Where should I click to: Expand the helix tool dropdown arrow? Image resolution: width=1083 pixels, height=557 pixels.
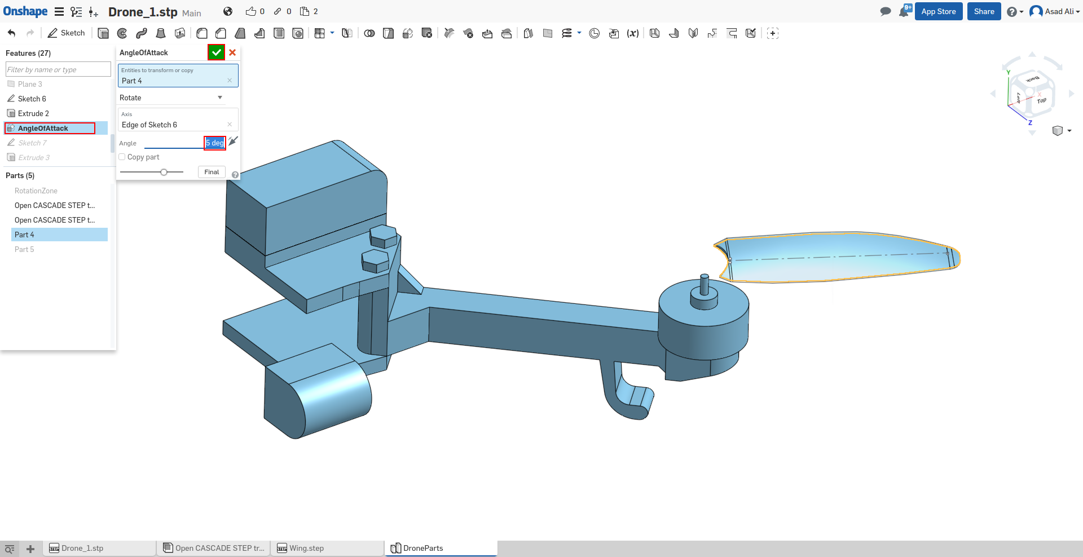click(579, 33)
